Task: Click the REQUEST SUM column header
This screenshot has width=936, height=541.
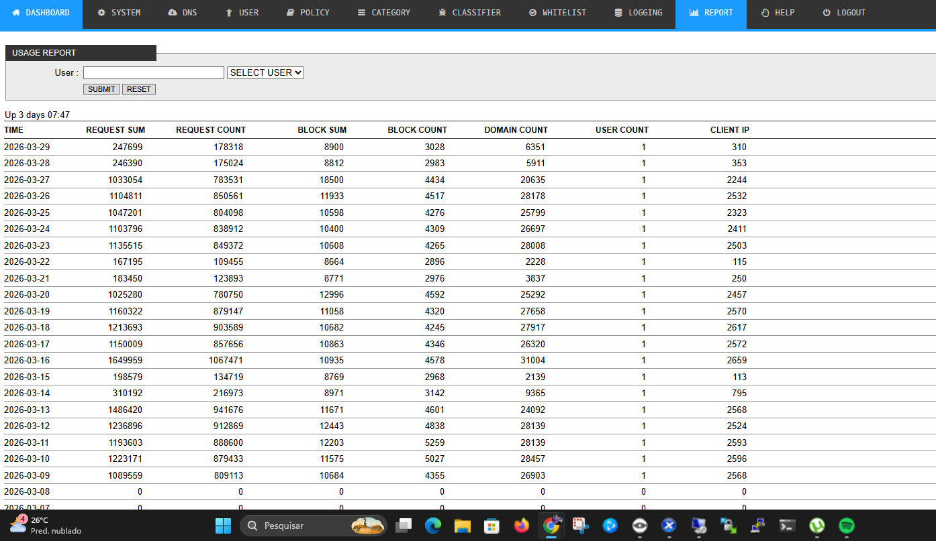Action: click(115, 130)
